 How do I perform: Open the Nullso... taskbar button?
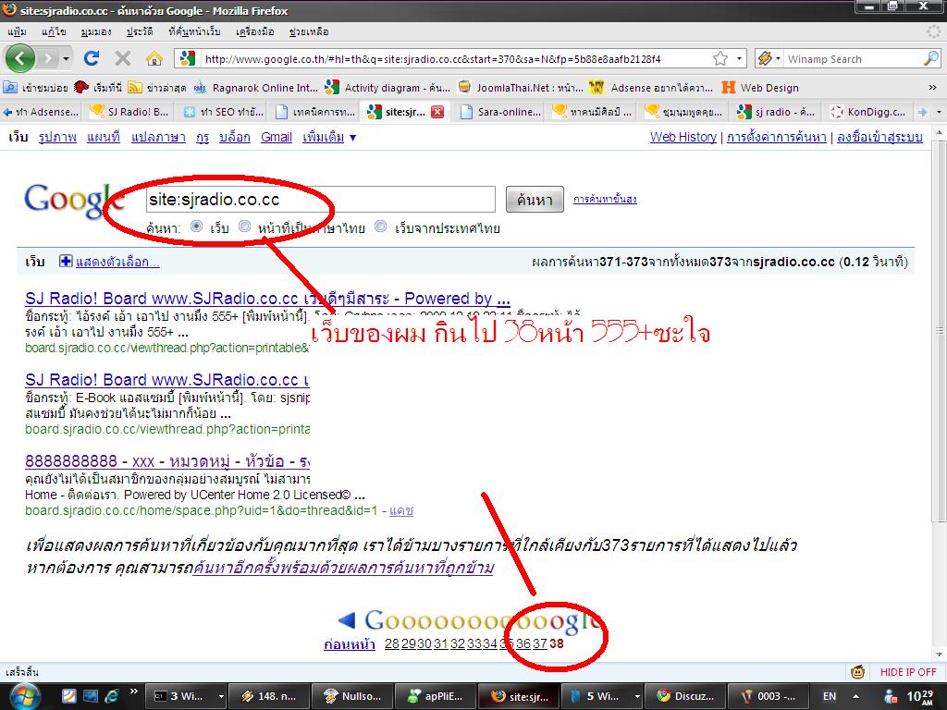pos(352,696)
